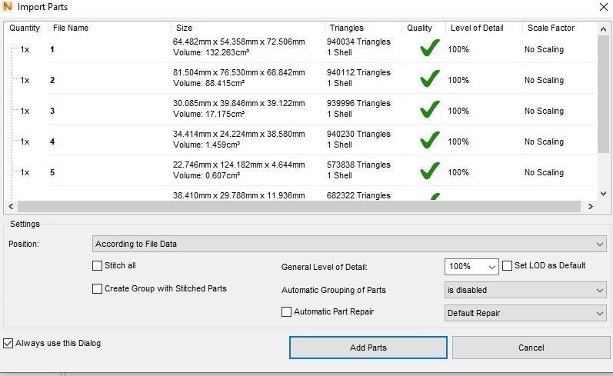
Task: Open General Level of Detail percentage dropdown
Action: pyautogui.click(x=471, y=267)
